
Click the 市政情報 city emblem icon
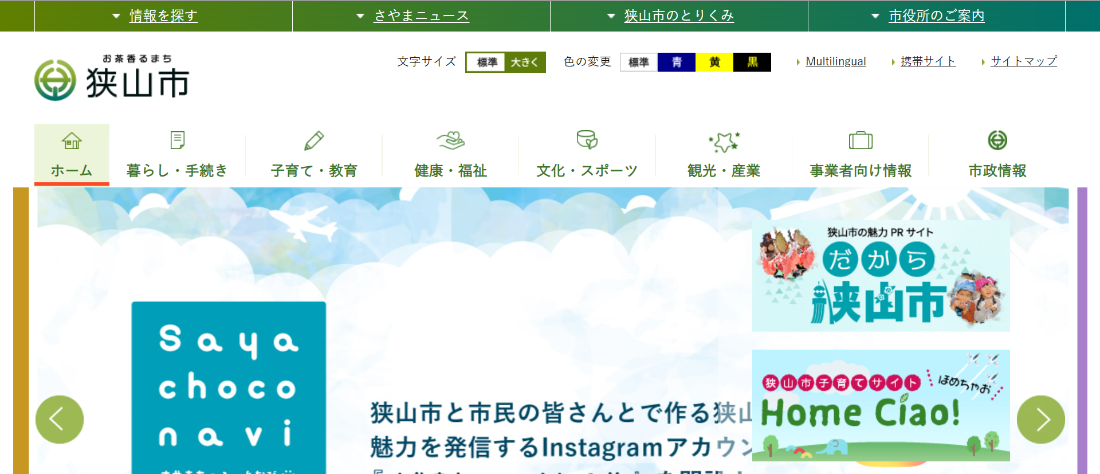click(997, 140)
